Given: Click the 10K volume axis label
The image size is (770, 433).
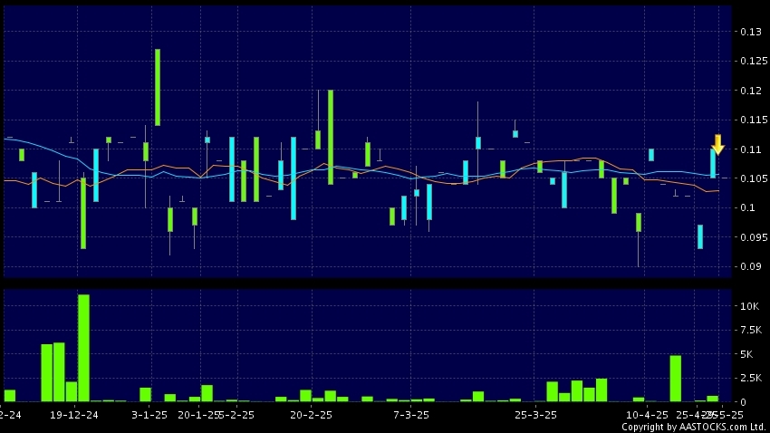Looking at the screenshot, I should click(749, 306).
